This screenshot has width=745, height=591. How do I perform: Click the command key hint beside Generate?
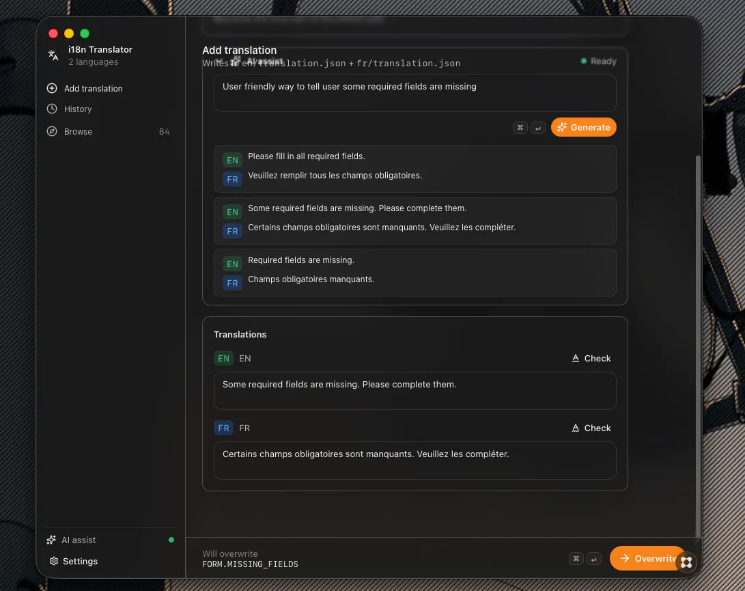click(520, 128)
